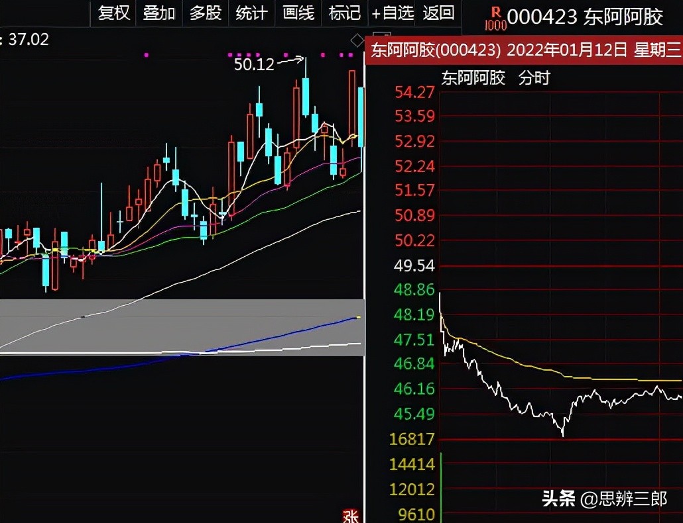The image size is (683, 523).
Task: Click the green 48.86 price label
Action: [414, 289]
